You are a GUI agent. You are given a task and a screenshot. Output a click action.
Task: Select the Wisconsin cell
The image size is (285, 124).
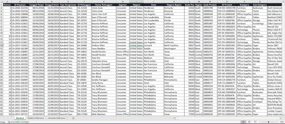click(x=174, y=58)
